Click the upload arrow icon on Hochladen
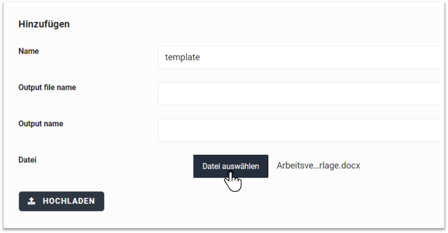This screenshot has height=233, width=448. [31, 201]
